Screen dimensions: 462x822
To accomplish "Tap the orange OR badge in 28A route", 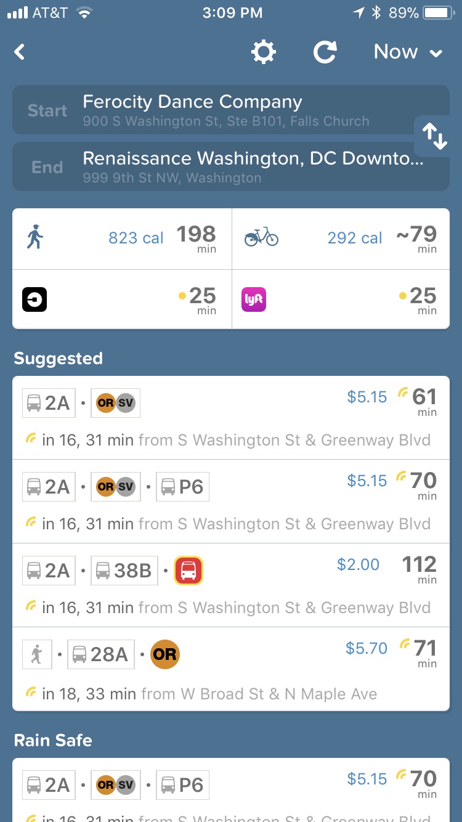I will click(x=164, y=654).
